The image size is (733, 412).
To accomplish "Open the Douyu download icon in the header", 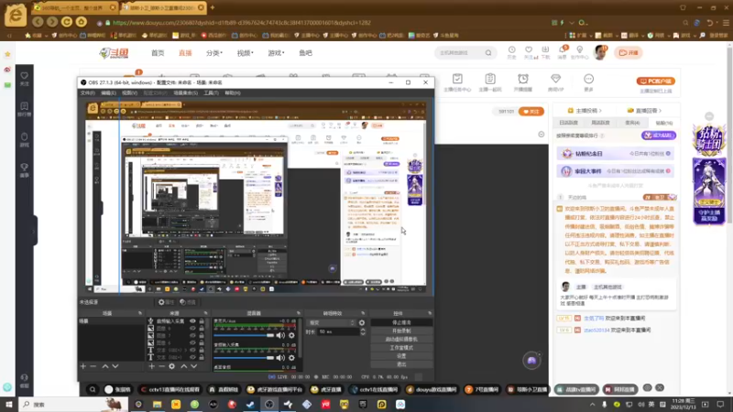I will click(545, 52).
